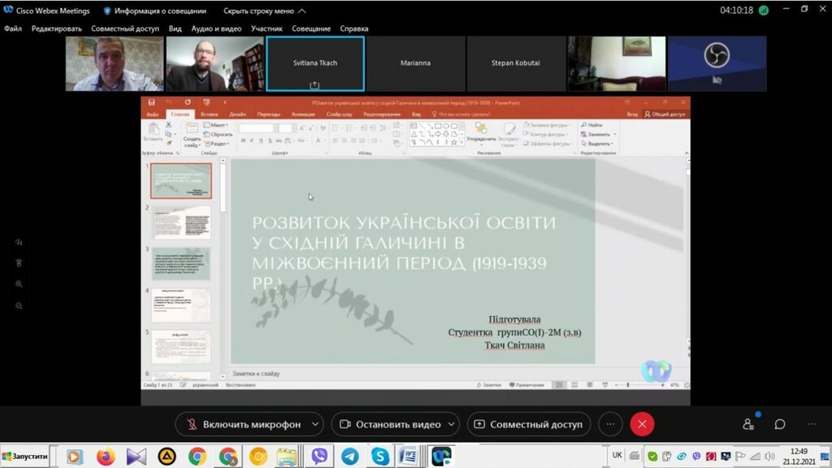
Task: Open the Совещание menu
Action: (x=312, y=28)
